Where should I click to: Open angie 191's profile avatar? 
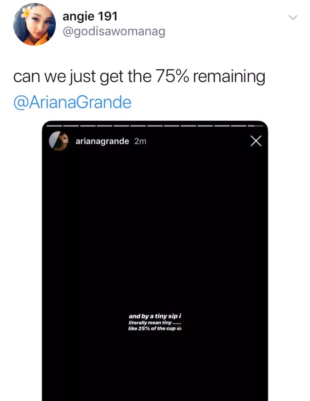pos(34,24)
